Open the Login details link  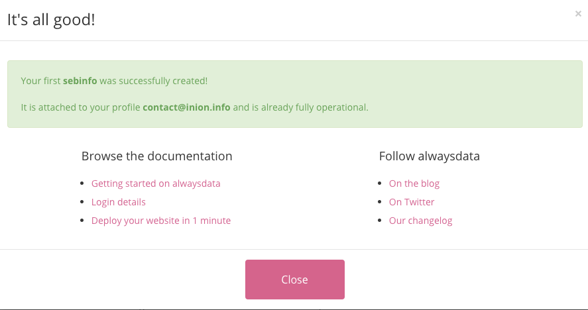pos(119,202)
